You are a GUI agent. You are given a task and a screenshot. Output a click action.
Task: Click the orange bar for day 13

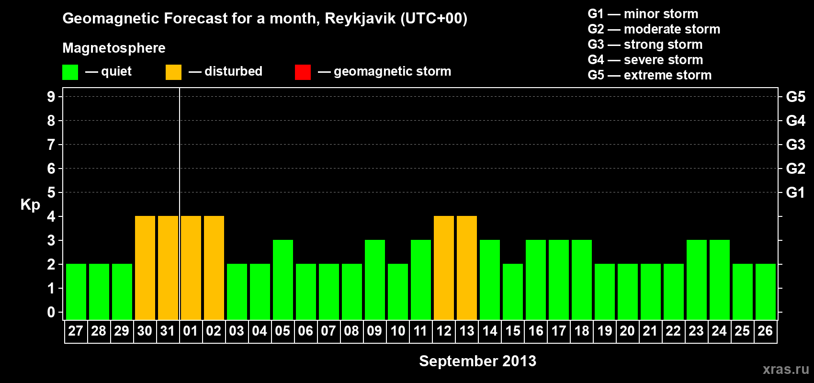(467, 268)
